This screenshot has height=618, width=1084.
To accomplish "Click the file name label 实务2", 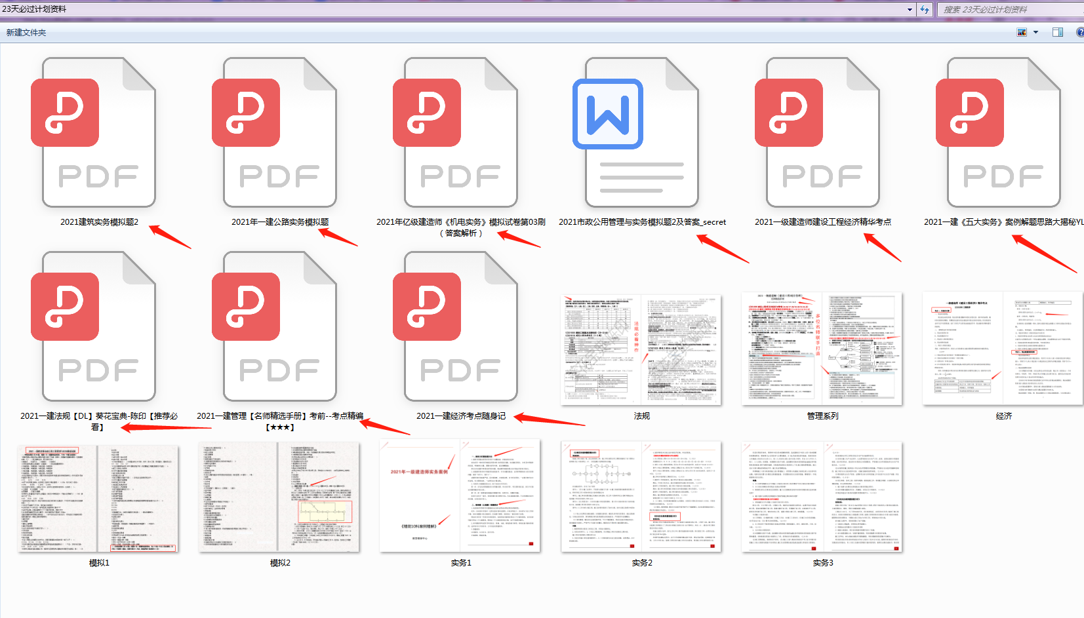I will click(x=642, y=563).
